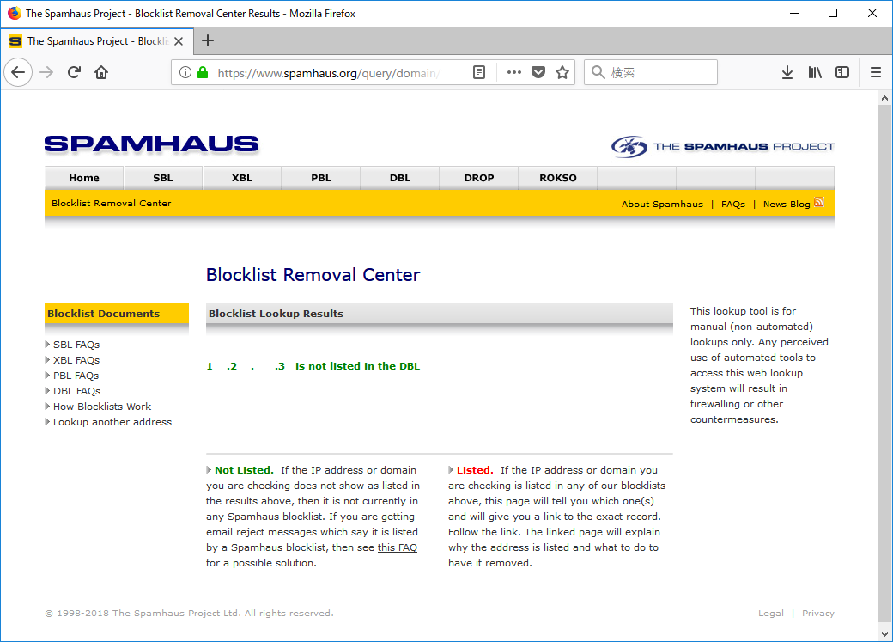The width and height of the screenshot is (893, 642).
Task: Click the 'is not listed in the DBL' result
Action: [x=357, y=366]
